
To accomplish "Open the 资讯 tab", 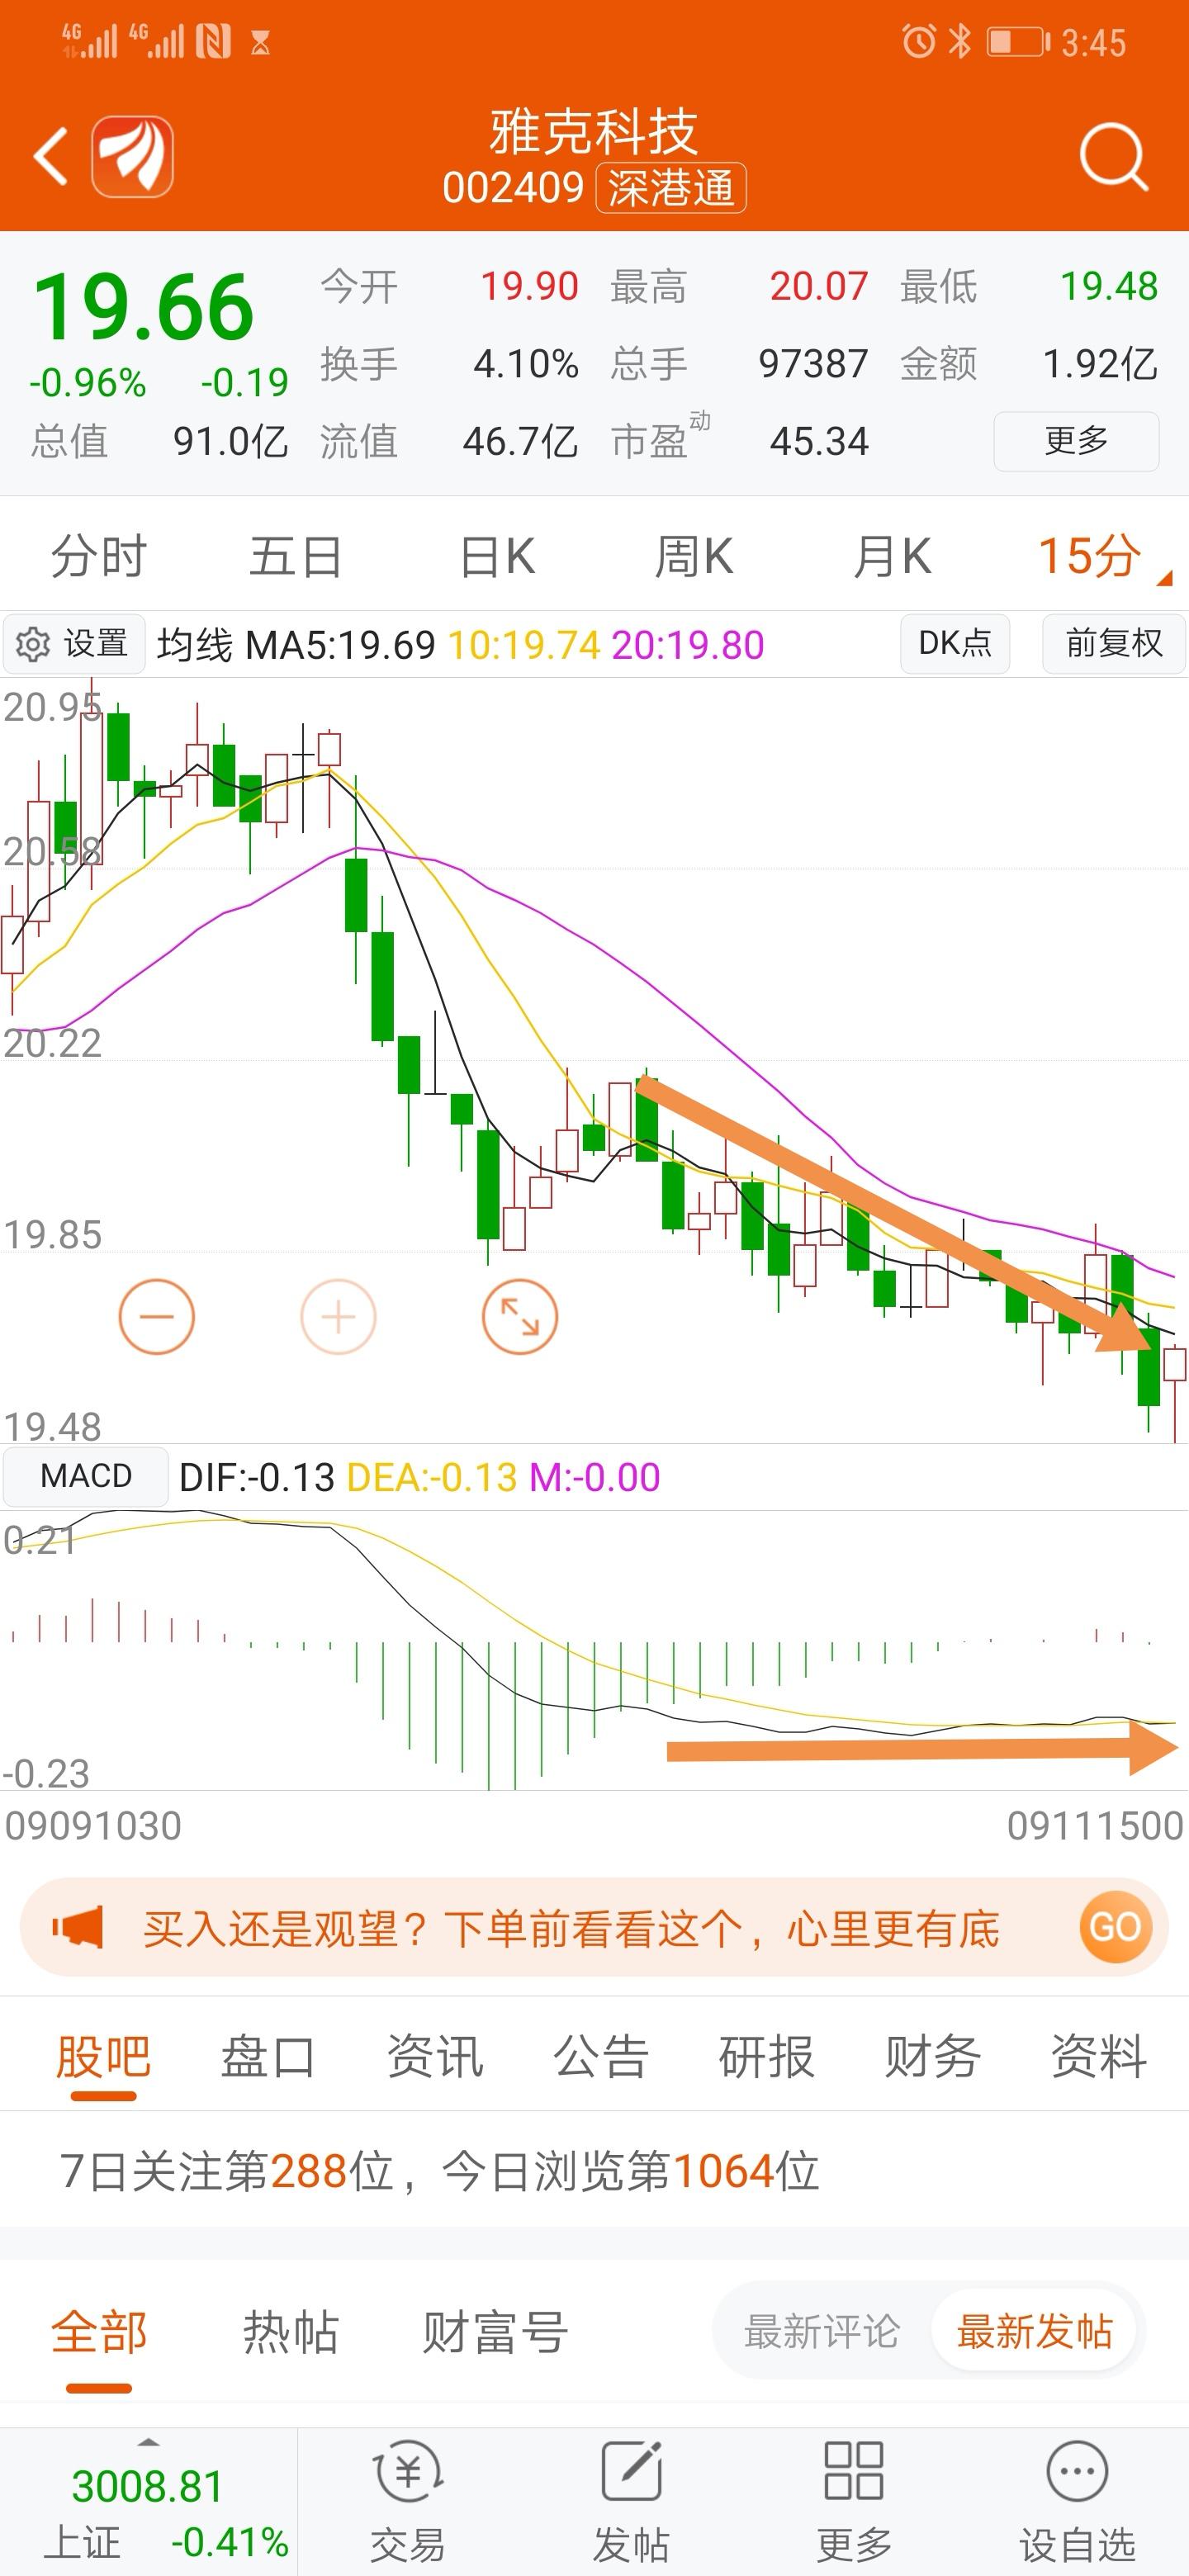I will (x=435, y=2057).
